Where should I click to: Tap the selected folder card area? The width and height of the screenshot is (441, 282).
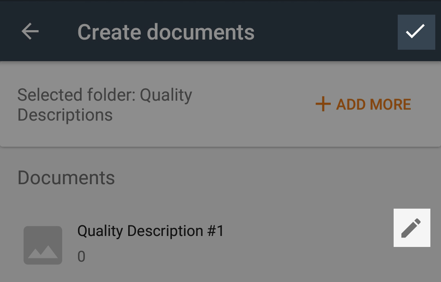(220, 104)
